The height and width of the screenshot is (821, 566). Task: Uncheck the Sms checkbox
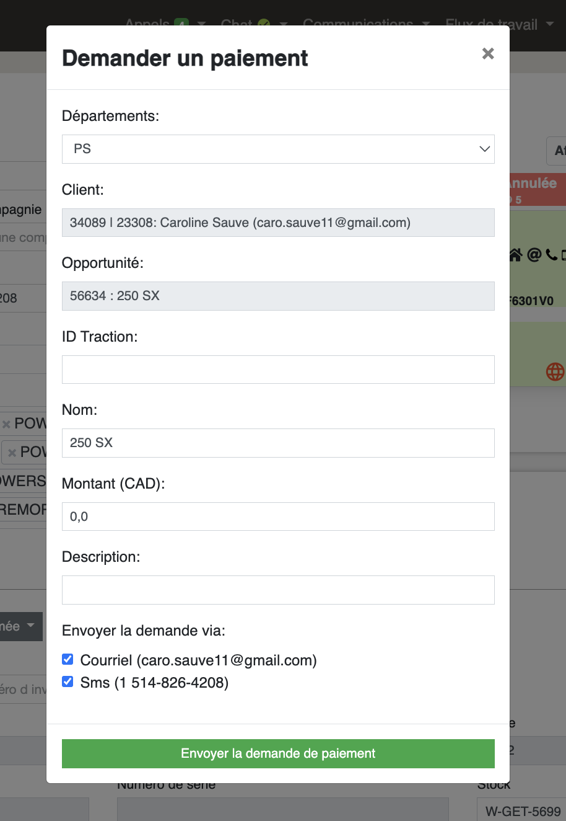tap(68, 681)
